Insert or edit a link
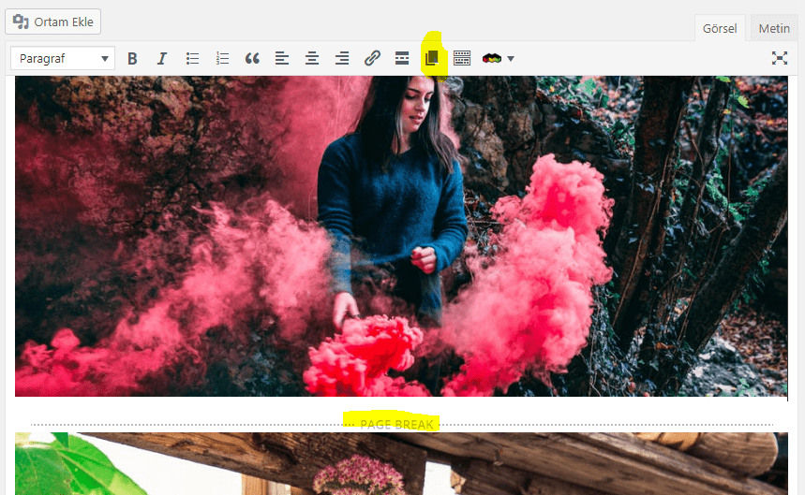This screenshot has height=495, width=805. [372, 58]
